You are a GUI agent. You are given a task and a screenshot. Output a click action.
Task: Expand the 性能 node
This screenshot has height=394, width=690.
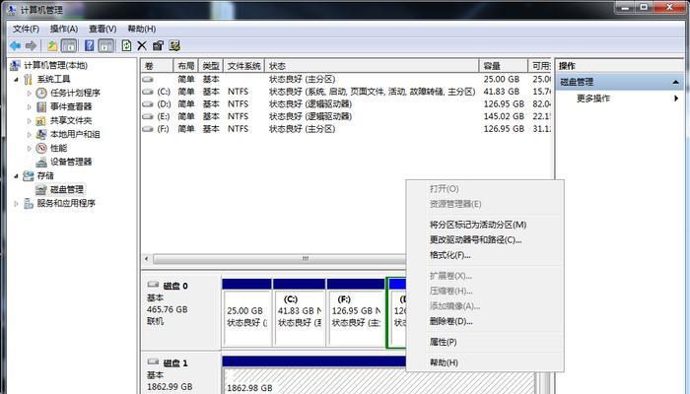(30, 148)
